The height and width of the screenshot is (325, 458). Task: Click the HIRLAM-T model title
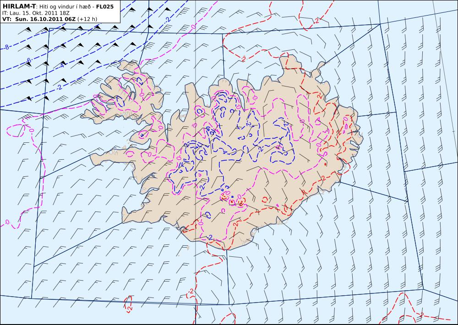coord(19,6)
